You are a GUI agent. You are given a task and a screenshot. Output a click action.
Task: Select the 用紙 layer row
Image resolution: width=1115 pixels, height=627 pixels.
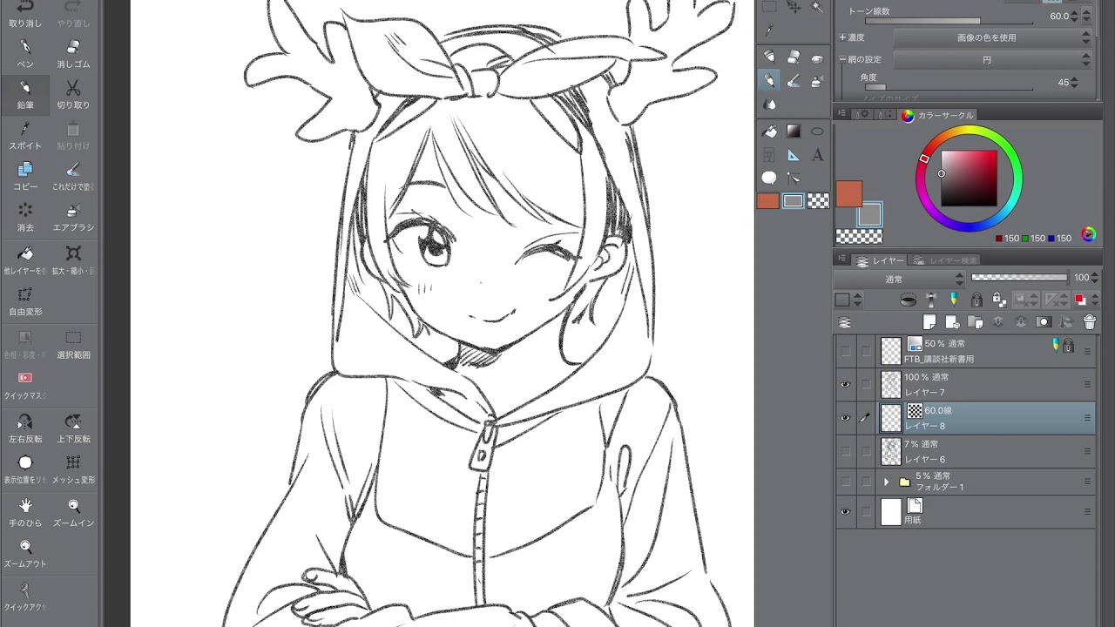(x=986, y=512)
